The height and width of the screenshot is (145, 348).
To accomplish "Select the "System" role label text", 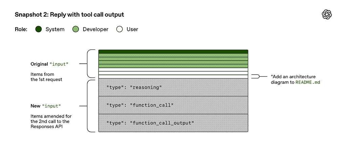I will (55, 29).
